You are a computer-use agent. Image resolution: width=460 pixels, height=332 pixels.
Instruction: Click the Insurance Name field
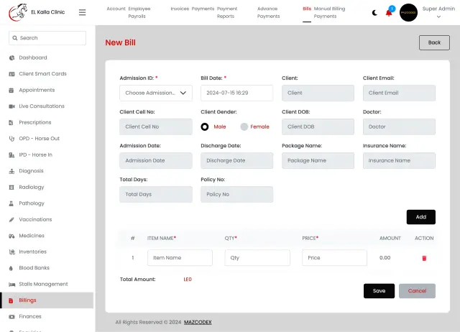tap(399, 161)
